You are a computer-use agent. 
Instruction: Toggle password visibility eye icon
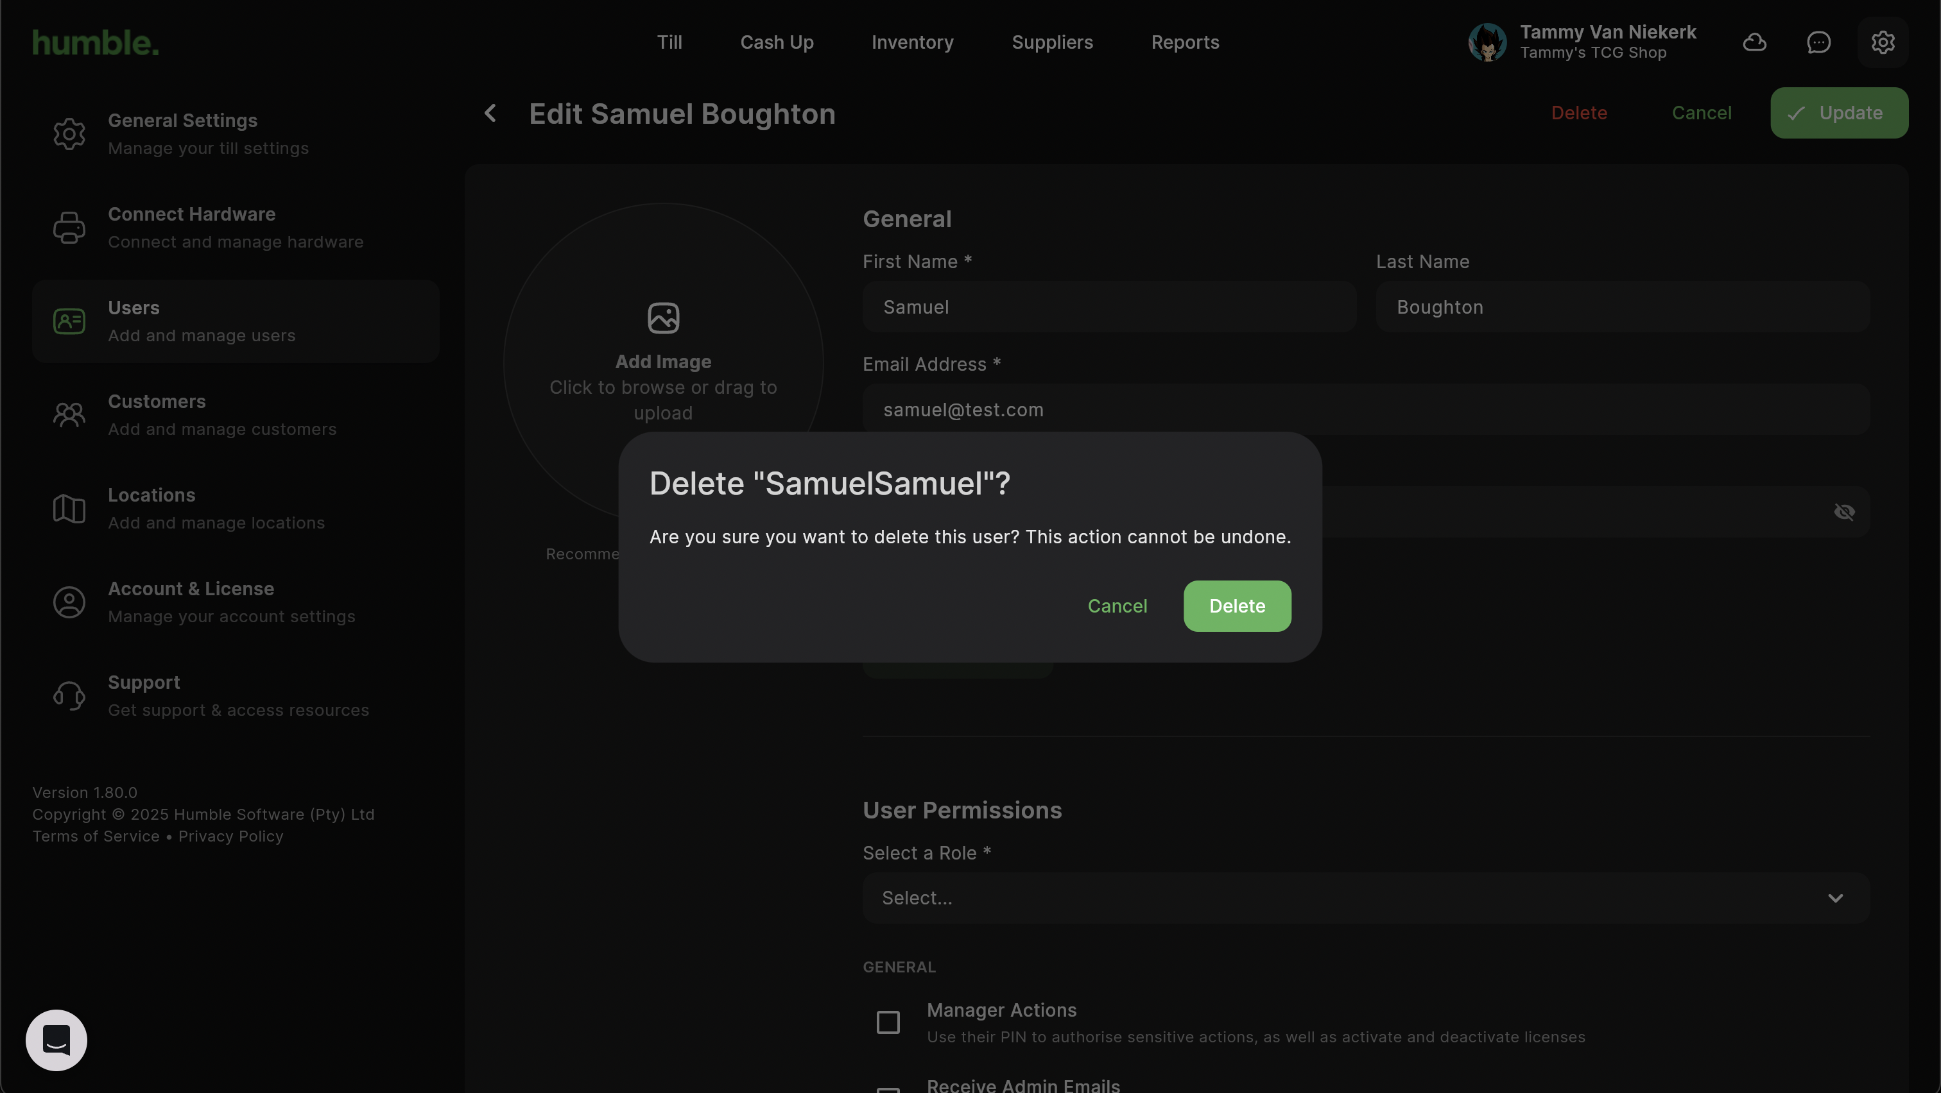[1844, 512]
